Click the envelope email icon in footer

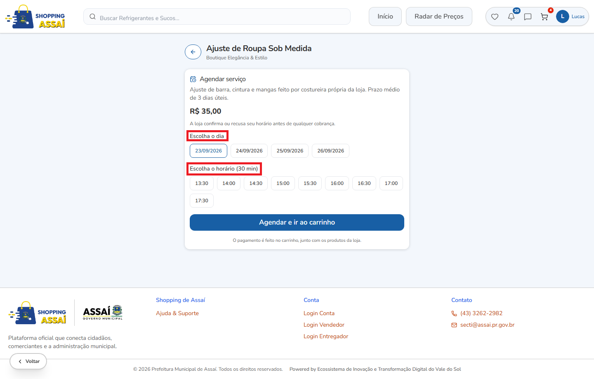(454, 325)
